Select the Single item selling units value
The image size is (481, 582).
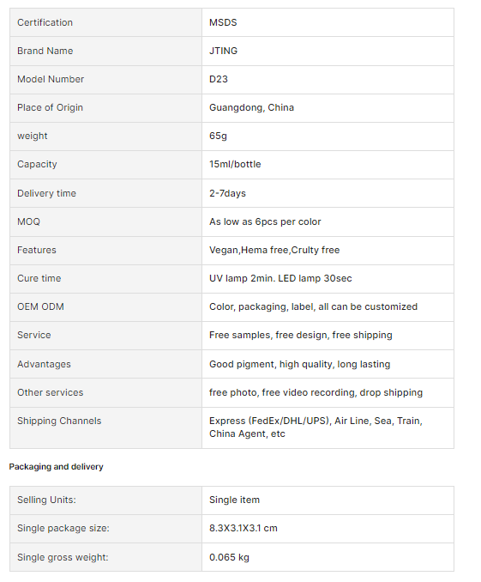(234, 500)
